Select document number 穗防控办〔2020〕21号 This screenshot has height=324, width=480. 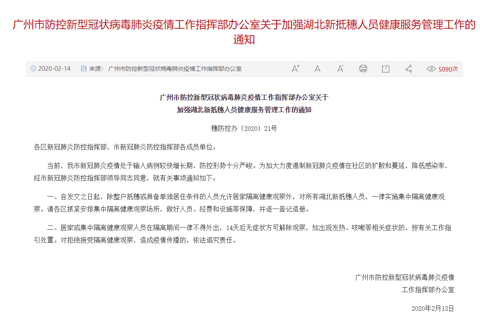244,128
